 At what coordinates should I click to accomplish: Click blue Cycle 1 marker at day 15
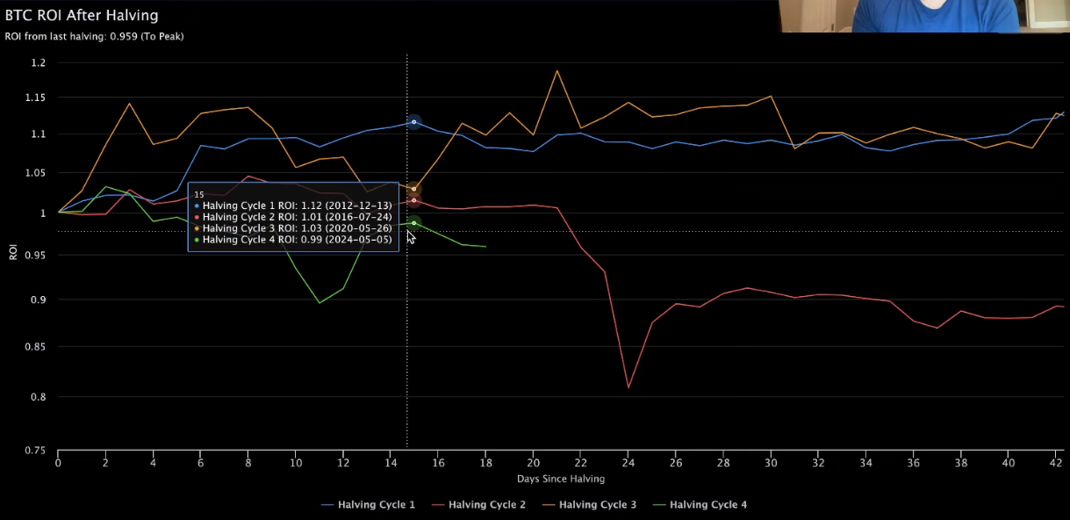pos(413,122)
